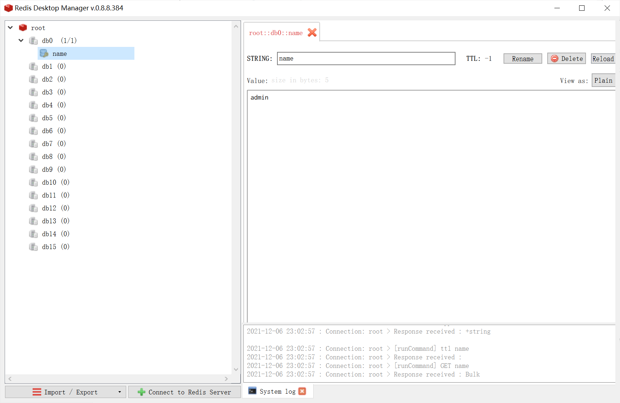Click the Import / Export button
620x403 pixels.
pos(66,392)
